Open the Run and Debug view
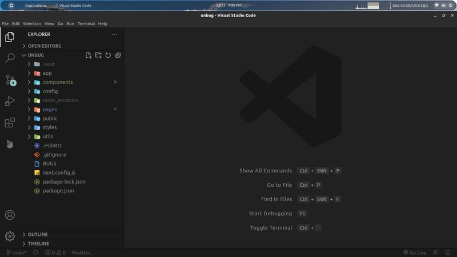457x257 pixels. (x=10, y=101)
